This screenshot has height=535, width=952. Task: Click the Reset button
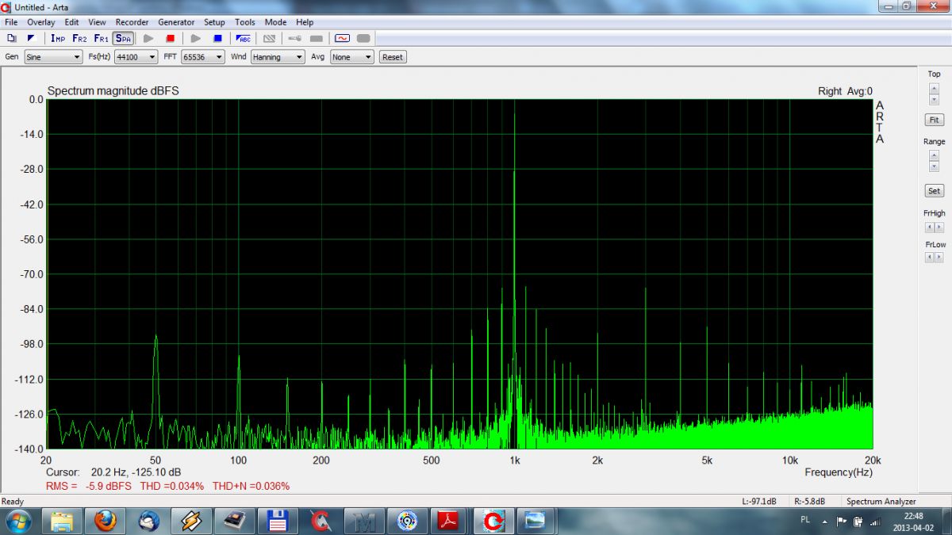(x=393, y=57)
